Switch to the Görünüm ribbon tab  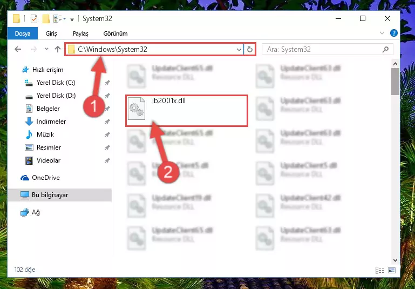coord(115,33)
